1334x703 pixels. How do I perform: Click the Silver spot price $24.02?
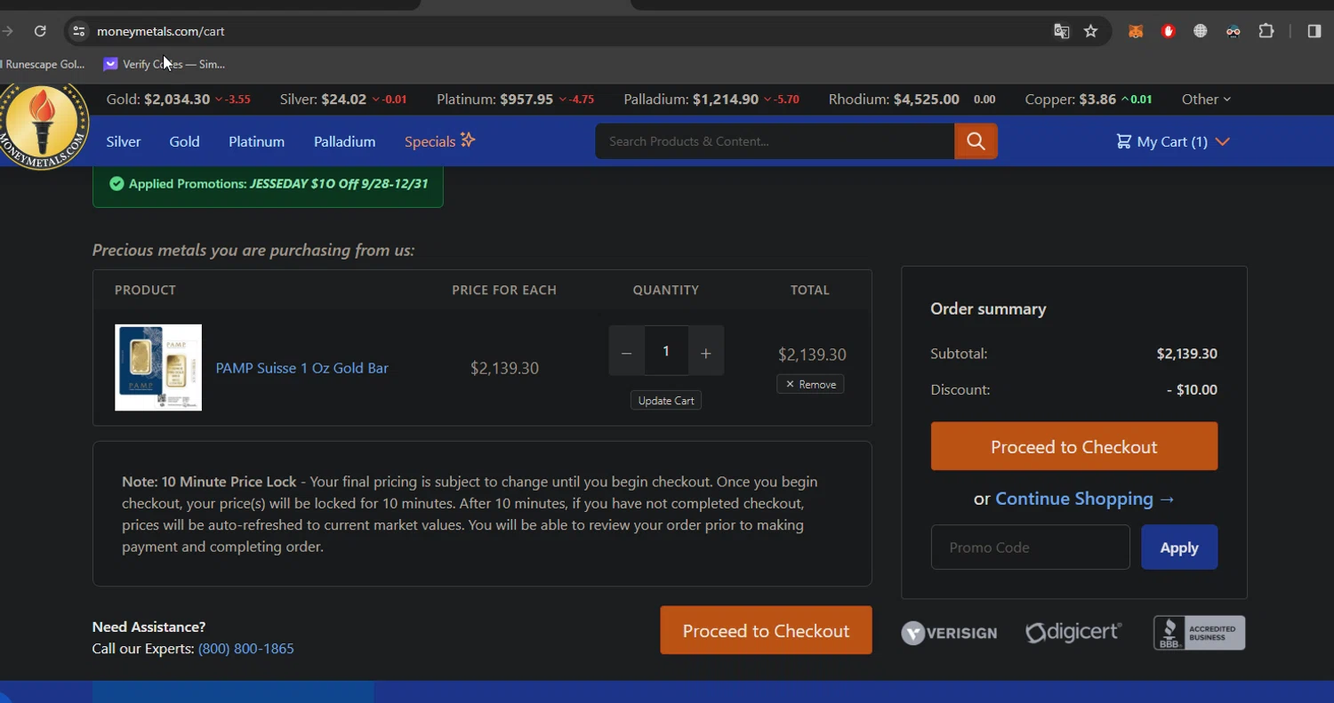(342, 100)
